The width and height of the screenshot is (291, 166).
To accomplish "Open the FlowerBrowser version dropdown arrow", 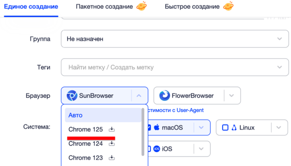I will [232, 96].
